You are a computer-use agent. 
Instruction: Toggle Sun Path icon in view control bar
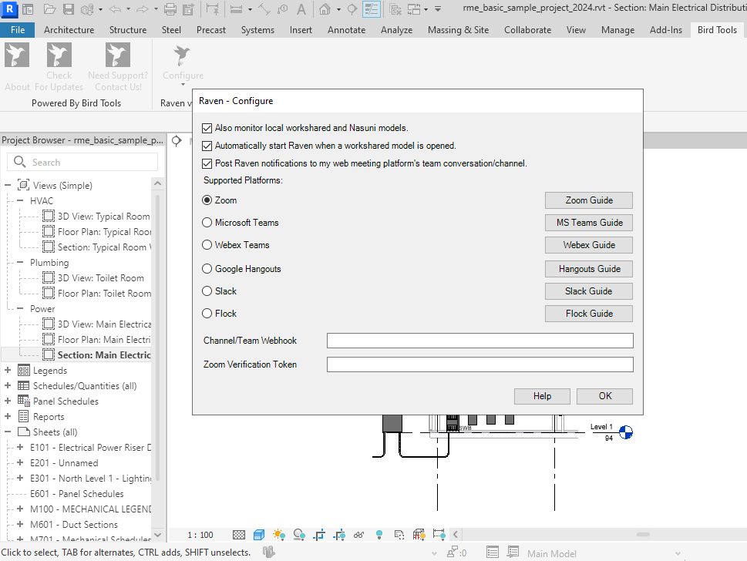(x=278, y=535)
